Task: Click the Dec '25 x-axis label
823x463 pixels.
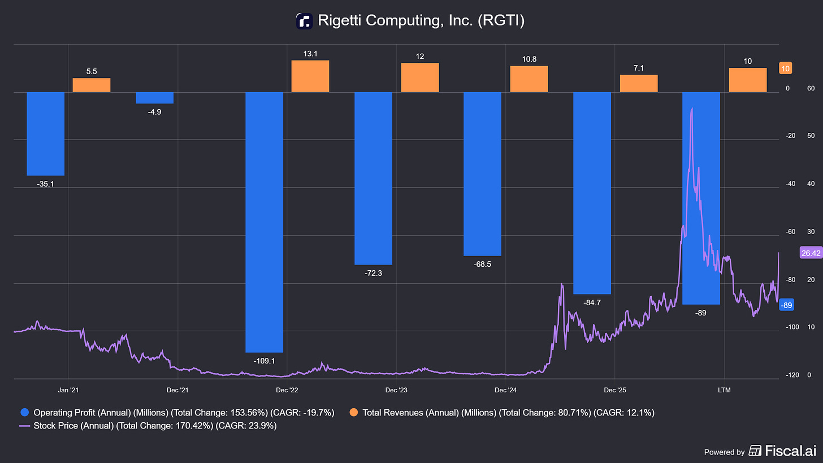Action: click(614, 390)
